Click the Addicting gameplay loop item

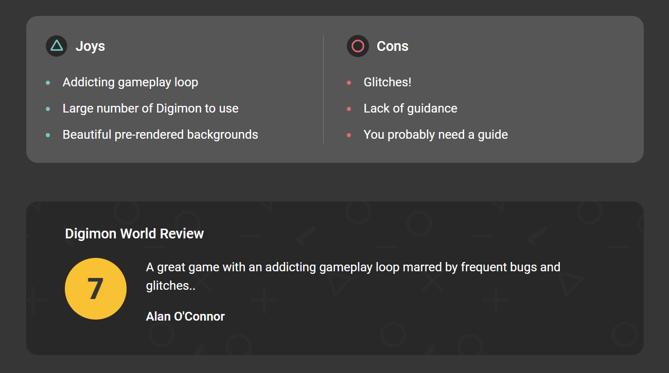(x=130, y=82)
